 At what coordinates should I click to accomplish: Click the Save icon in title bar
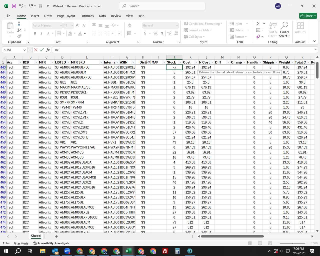click(14, 6)
